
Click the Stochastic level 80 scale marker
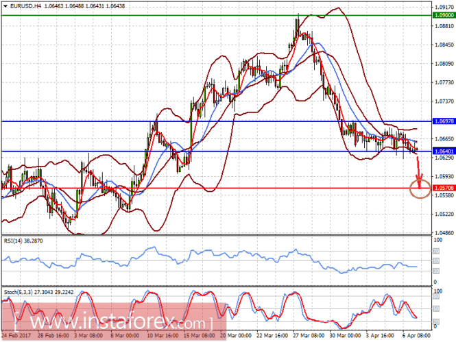[436, 297]
